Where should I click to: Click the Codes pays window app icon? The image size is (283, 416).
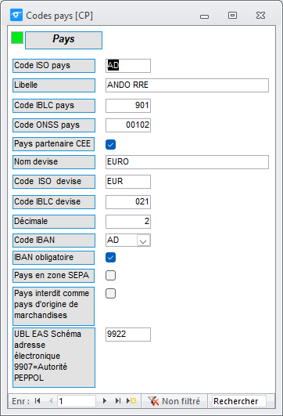click(16, 15)
